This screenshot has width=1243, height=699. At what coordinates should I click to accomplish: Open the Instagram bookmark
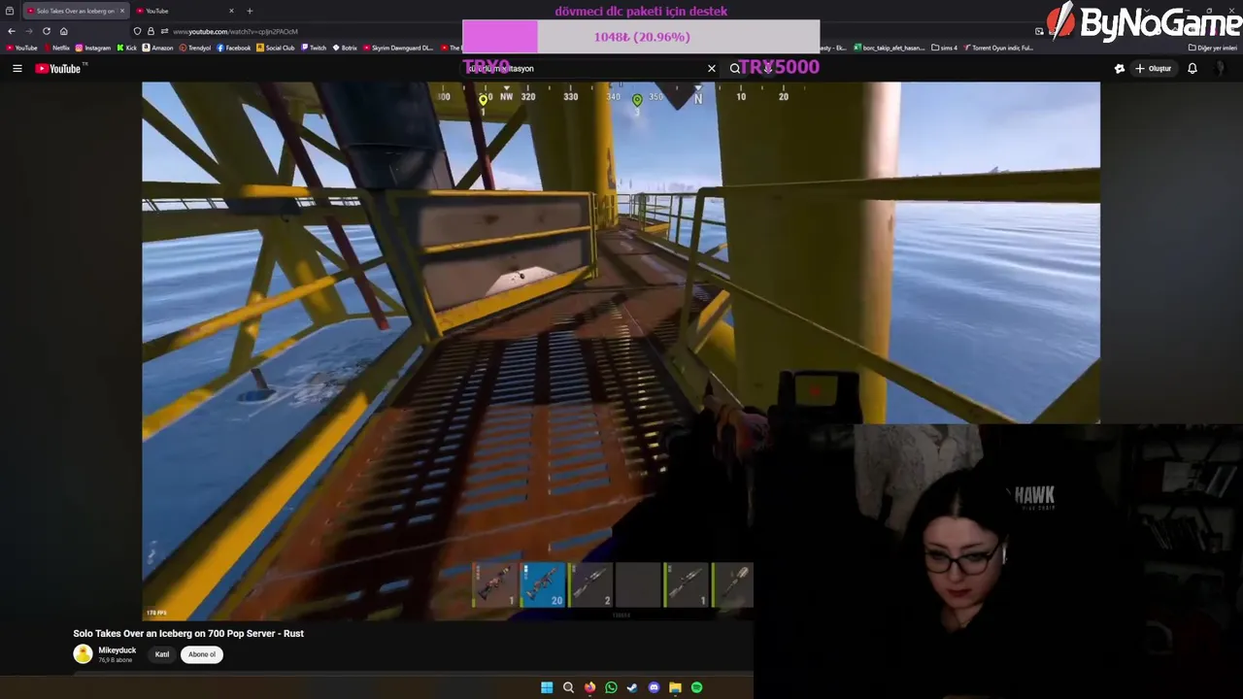93,48
